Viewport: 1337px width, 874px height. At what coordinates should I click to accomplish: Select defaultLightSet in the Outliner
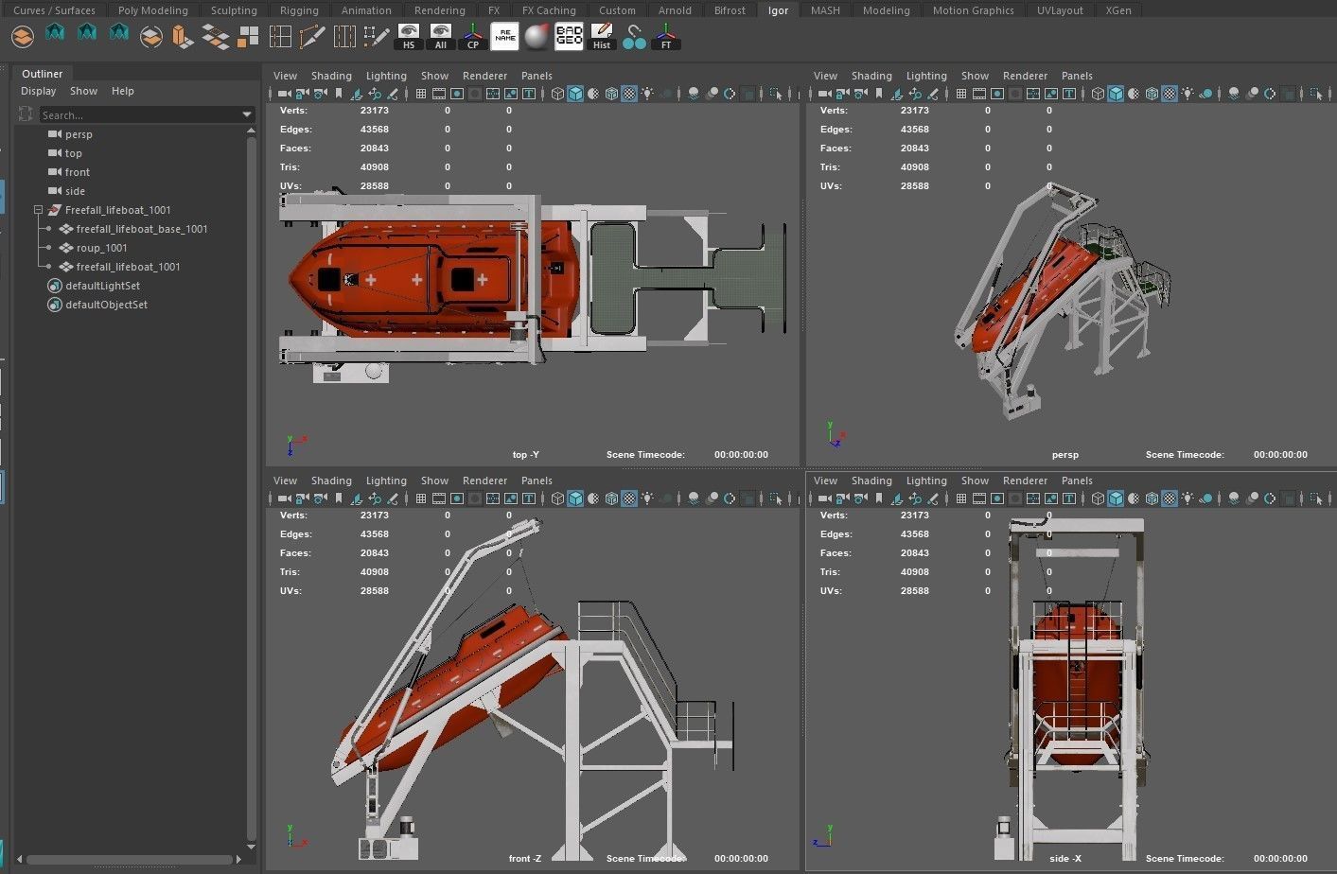pos(102,286)
